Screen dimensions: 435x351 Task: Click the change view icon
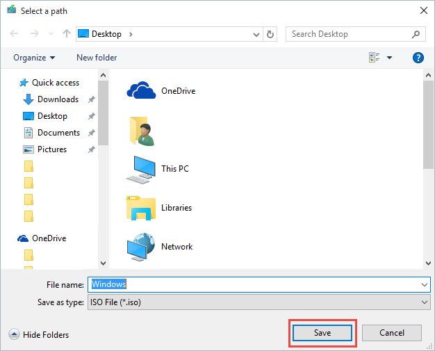[375, 58]
